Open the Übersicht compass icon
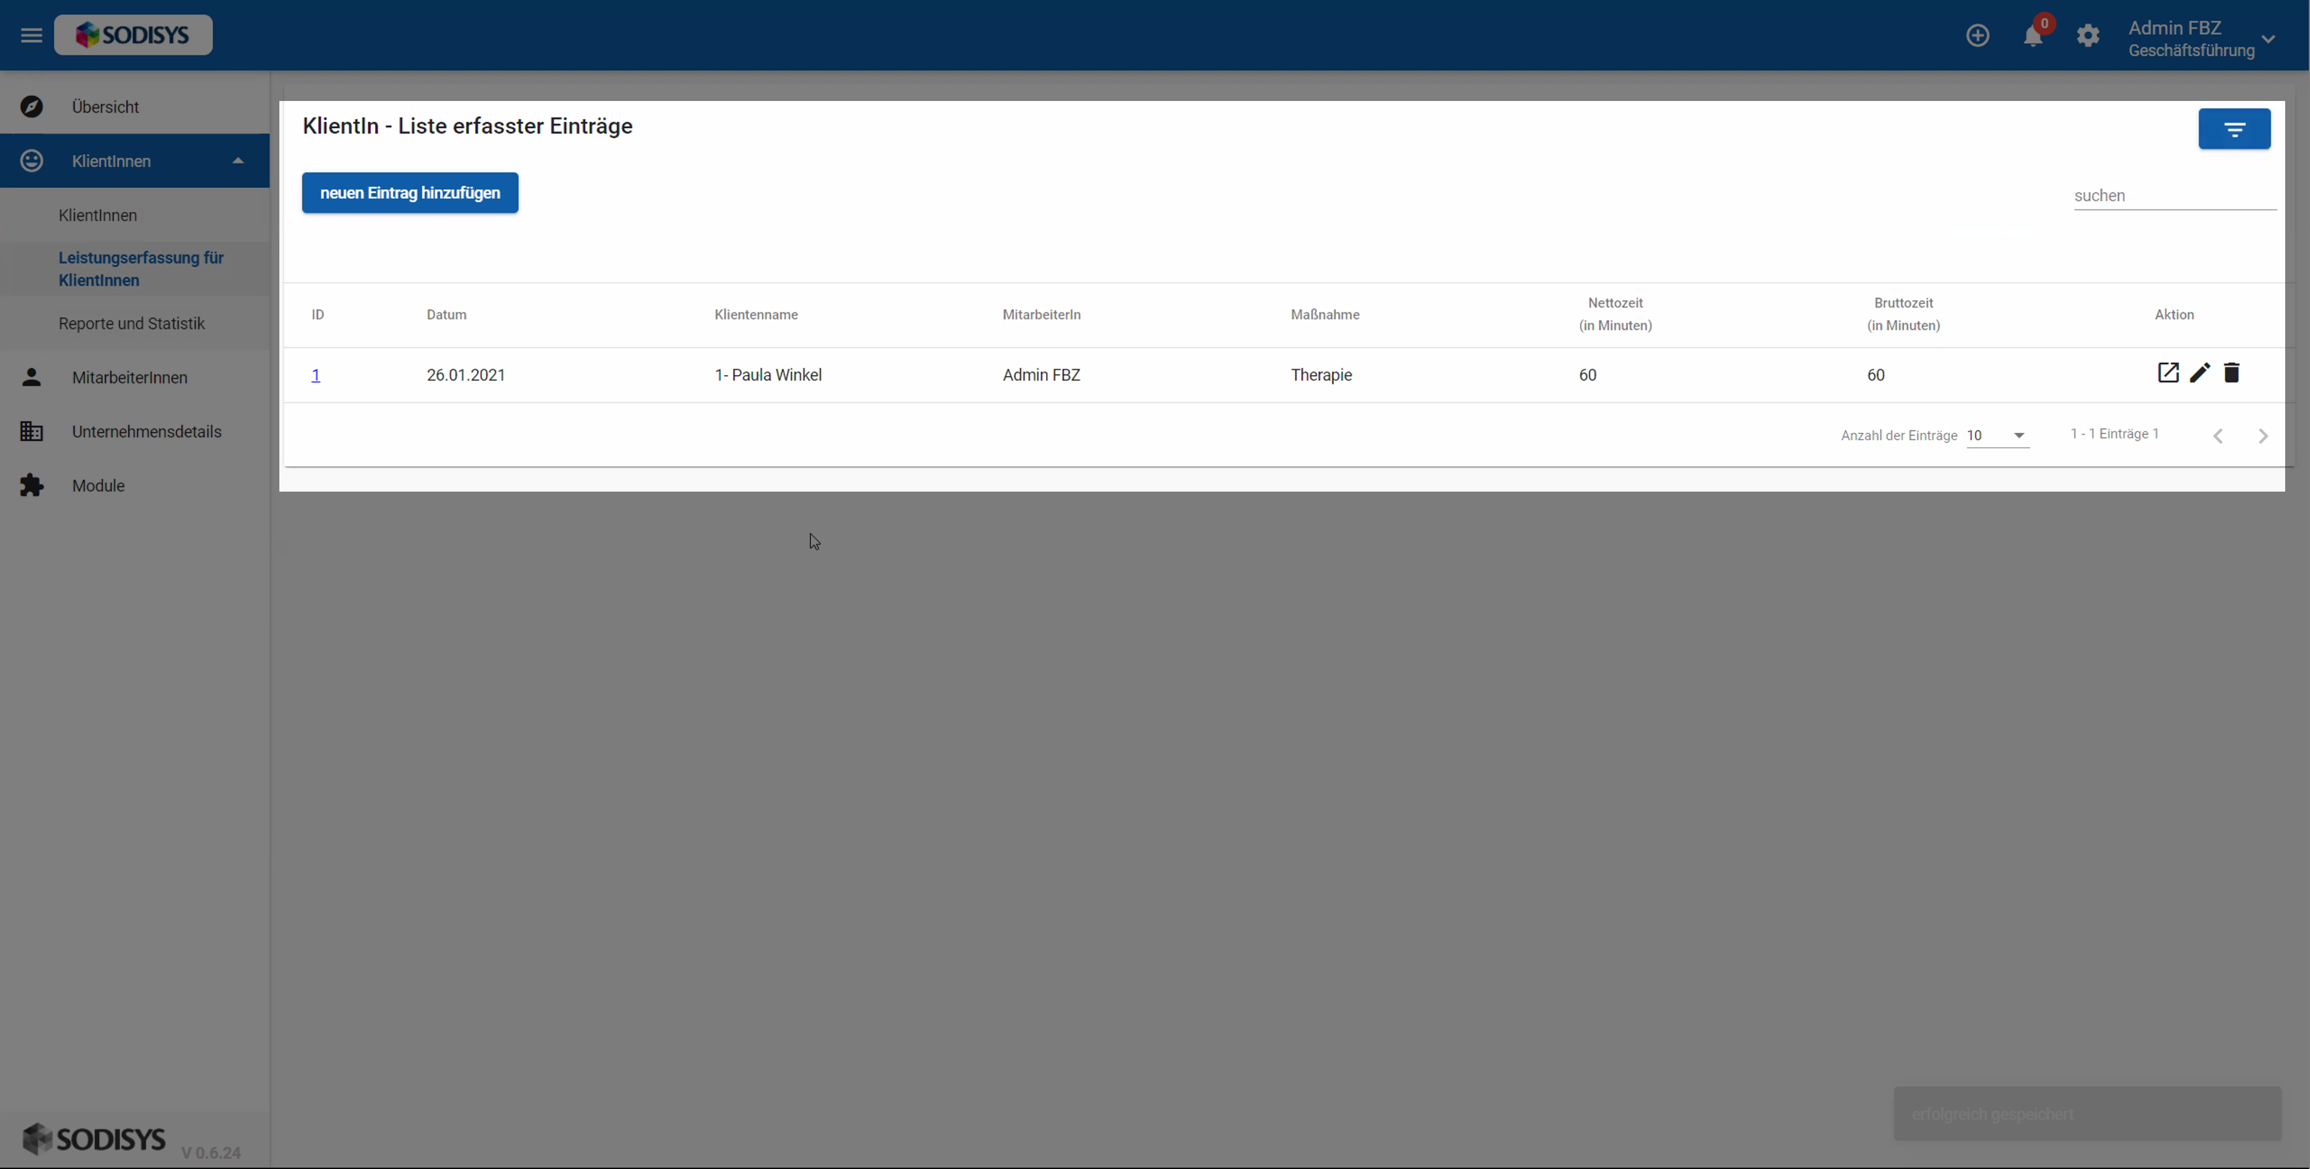The width and height of the screenshot is (2310, 1169). coord(31,107)
